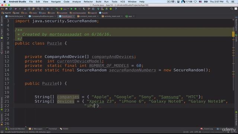Open the Terminal tool window

click(51, 129)
